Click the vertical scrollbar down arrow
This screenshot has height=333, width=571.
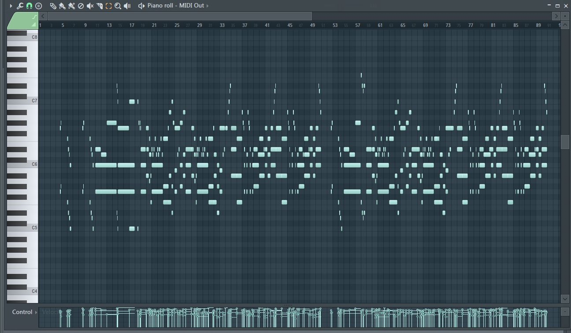(x=565, y=299)
